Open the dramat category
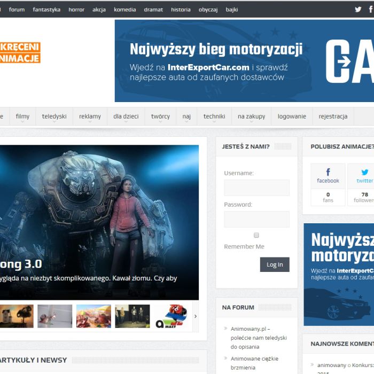Screen dimensions: 374x374 click(x=153, y=10)
